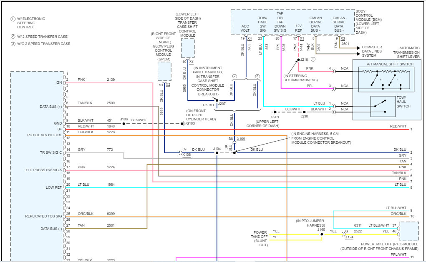This screenshot has height=262, width=426.
Task: Click the X109 connector label
Action: pyautogui.click(x=241, y=139)
